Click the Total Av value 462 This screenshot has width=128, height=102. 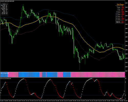122,22
